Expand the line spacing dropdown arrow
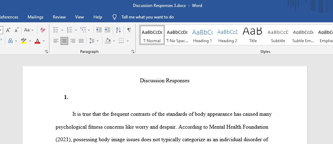 [x=98, y=41]
